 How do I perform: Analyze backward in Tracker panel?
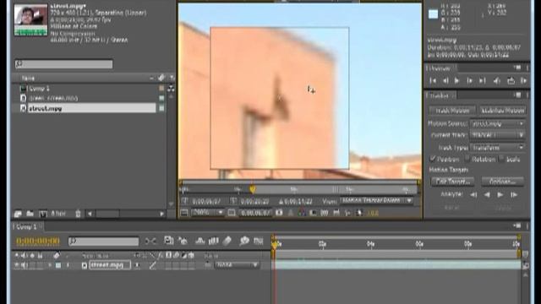[487, 195]
